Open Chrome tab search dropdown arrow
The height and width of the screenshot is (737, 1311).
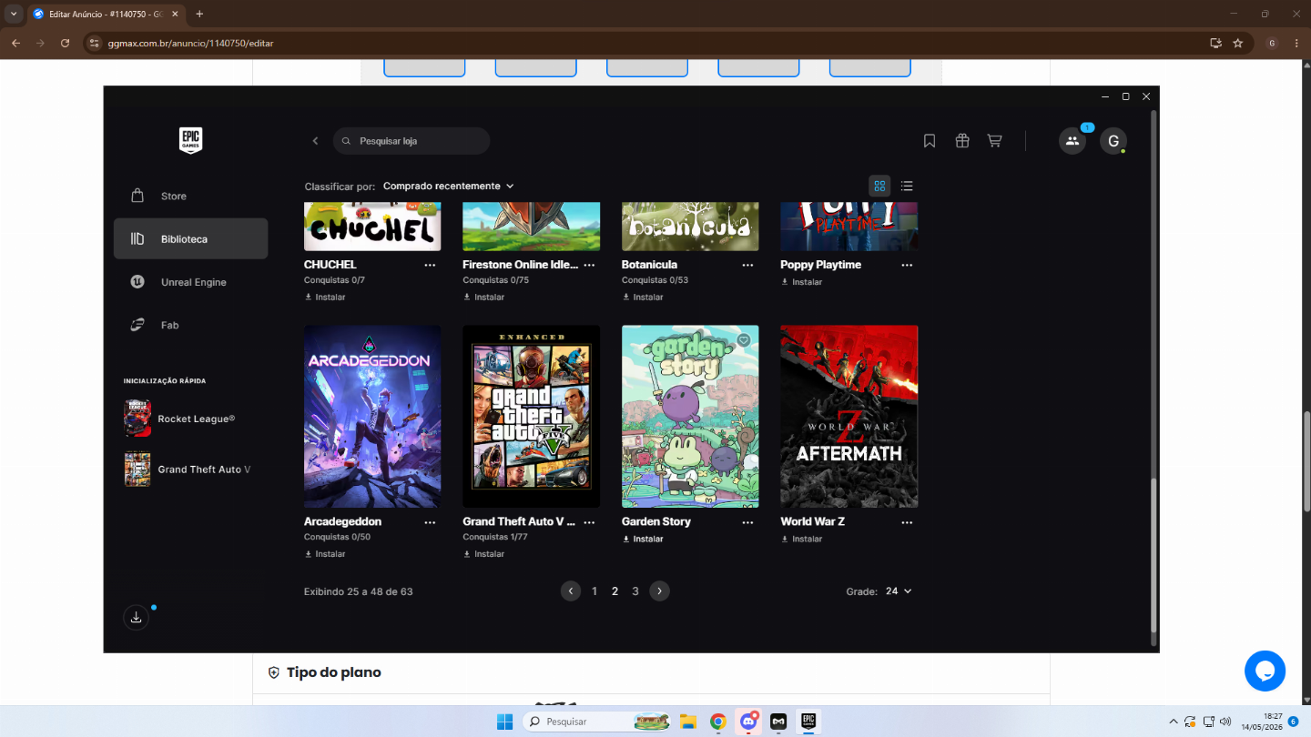[14, 14]
